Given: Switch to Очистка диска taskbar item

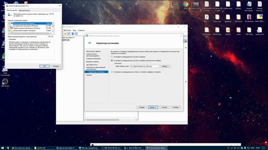Looking at the screenshot, I should click(157, 148).
